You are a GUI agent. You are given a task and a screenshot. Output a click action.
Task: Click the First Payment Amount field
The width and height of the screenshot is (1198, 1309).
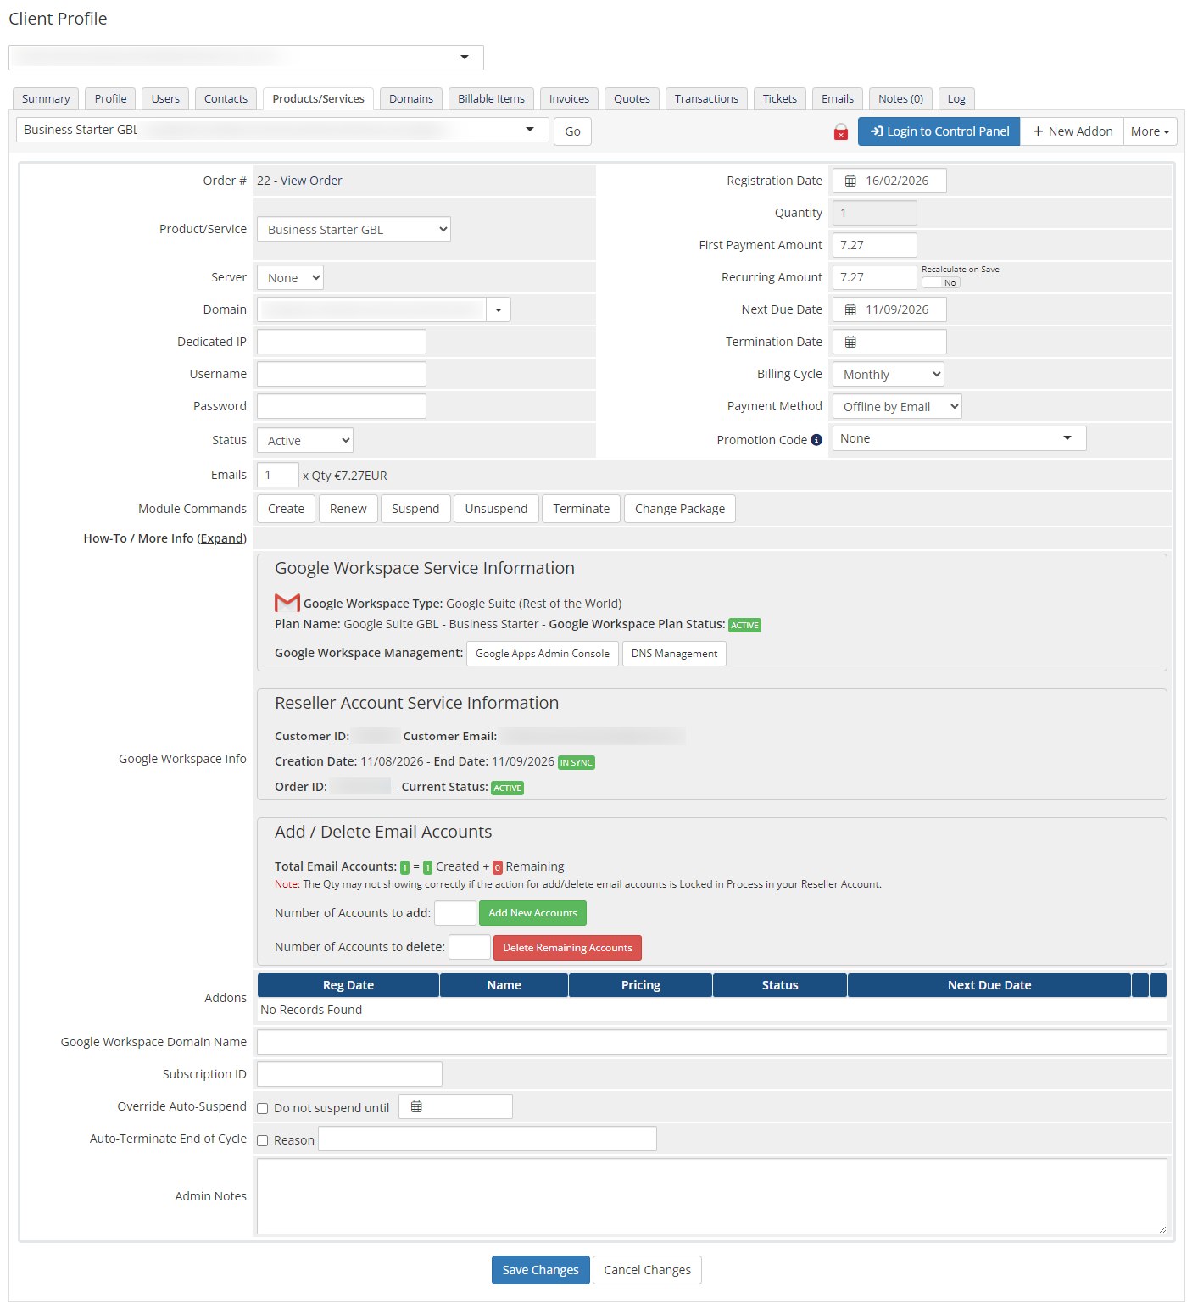pos(875,245)
